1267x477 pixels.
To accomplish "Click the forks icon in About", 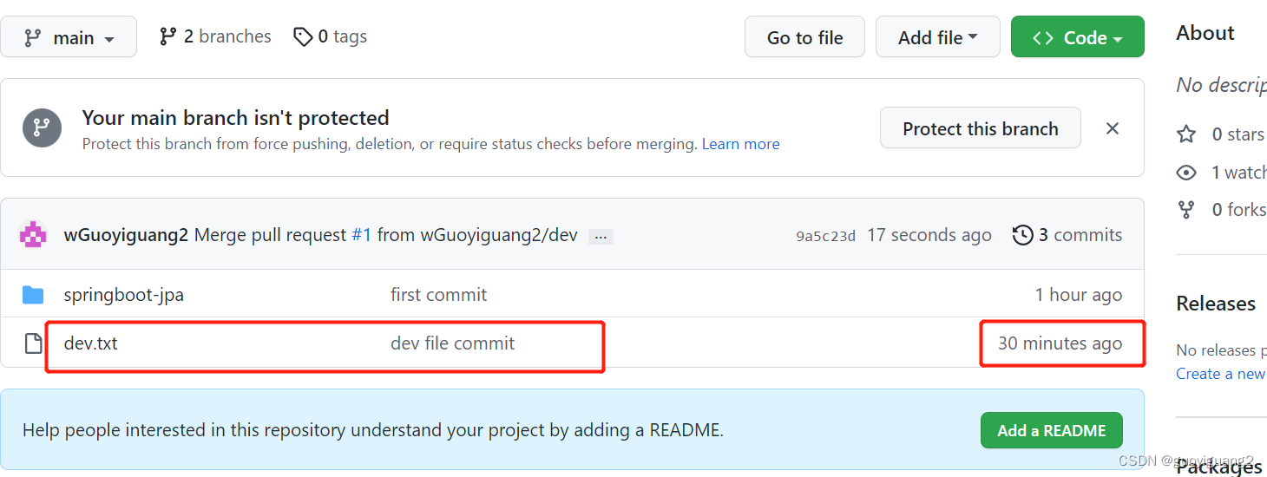I will click(x=1186, y=209).
